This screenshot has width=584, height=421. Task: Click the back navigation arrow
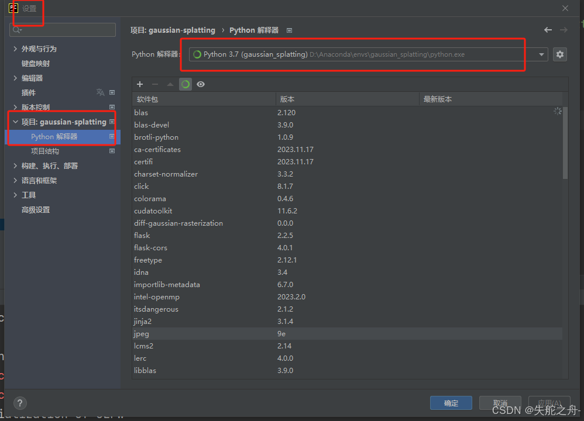coord(548,30)
